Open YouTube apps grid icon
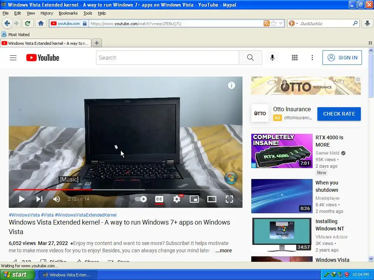The height and width of the screenshot is (280, 374). [x=295, y=58]
